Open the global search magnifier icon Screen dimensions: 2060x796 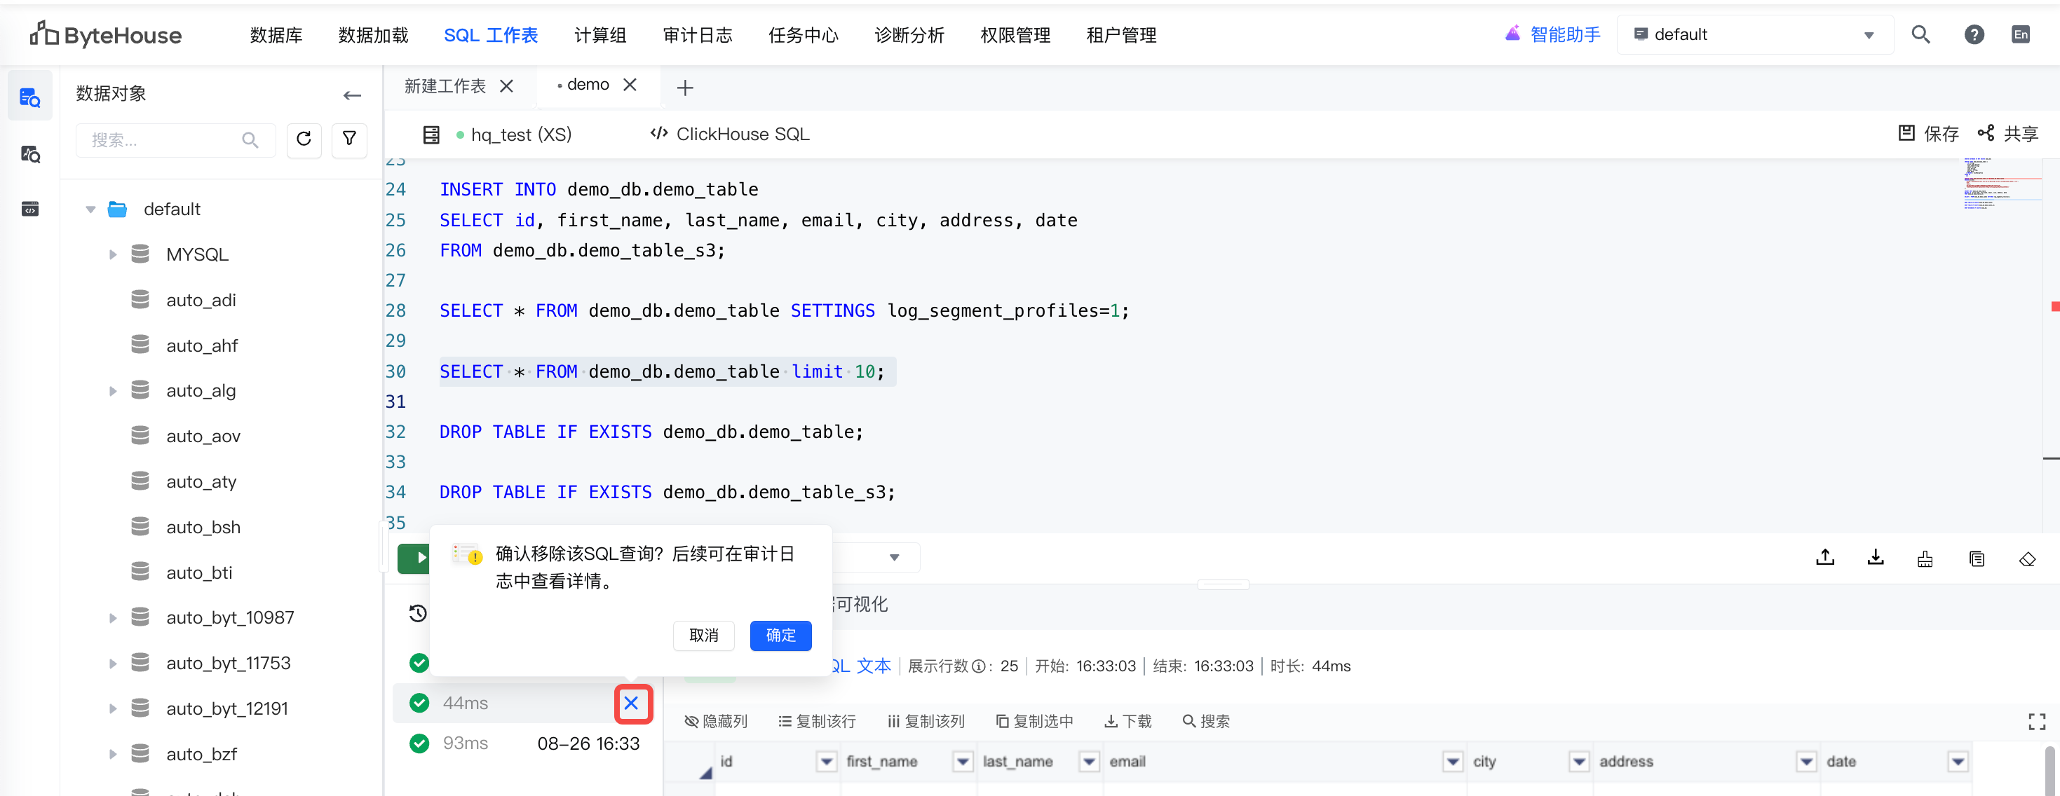pyautogui.click(x=1920, y=34)
